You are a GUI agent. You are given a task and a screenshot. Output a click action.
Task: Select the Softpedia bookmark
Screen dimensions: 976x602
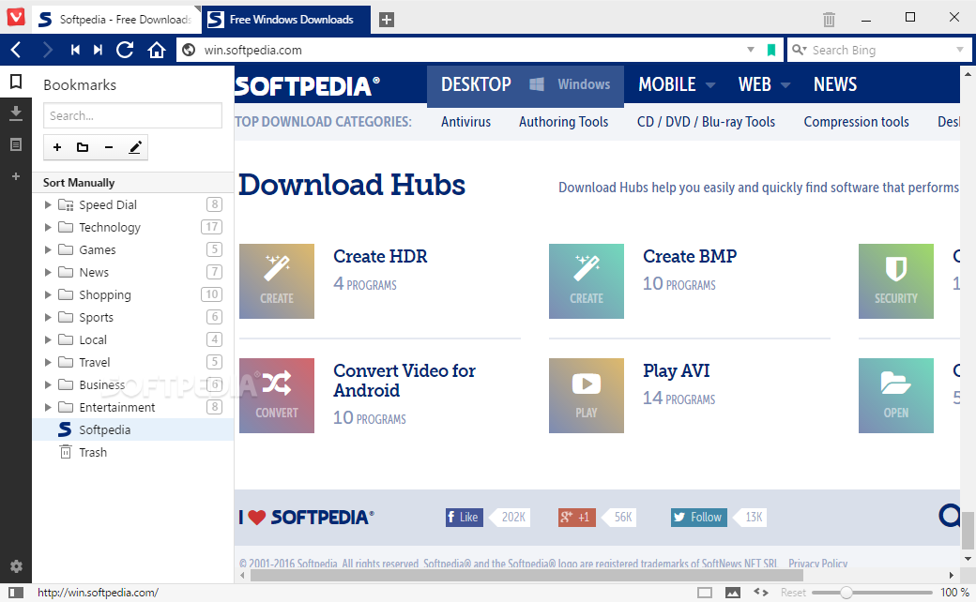point(132,429)
